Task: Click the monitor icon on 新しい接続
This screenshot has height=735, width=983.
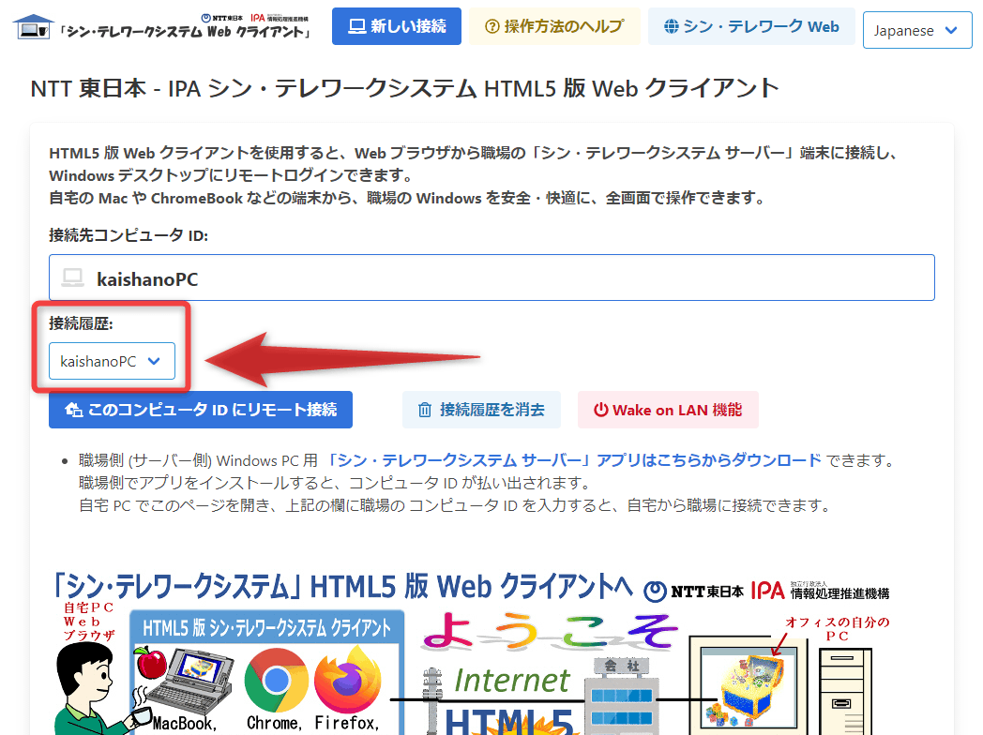Action: click(x=356, y=26)
